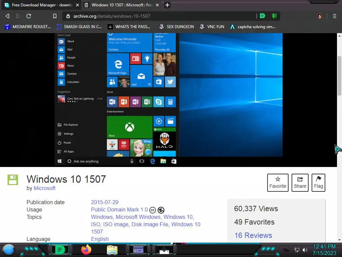Open the English language link
342x257 pixels.
[100, 239]
